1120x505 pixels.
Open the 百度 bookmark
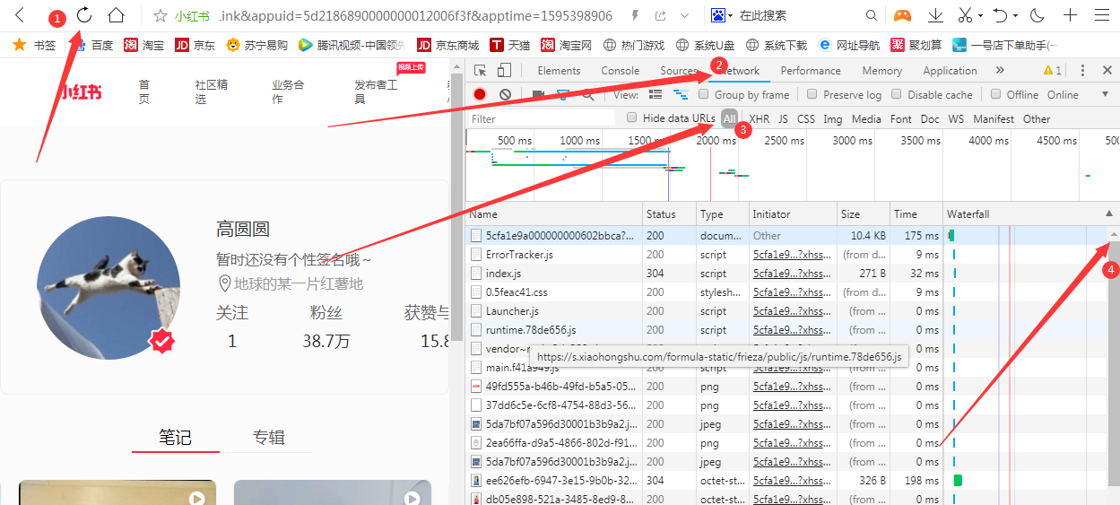pyautogui.click(x=92, y=45)
